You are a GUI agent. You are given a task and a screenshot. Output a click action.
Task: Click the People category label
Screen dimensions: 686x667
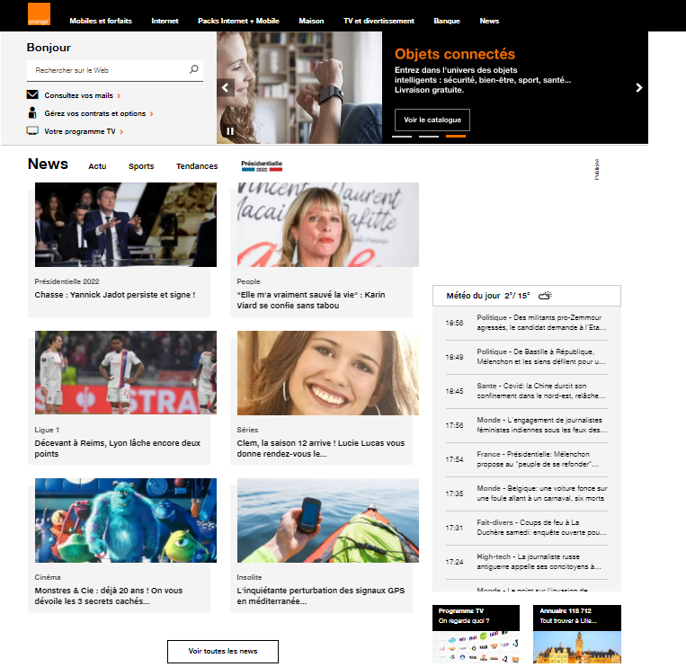tap(248, 281)
